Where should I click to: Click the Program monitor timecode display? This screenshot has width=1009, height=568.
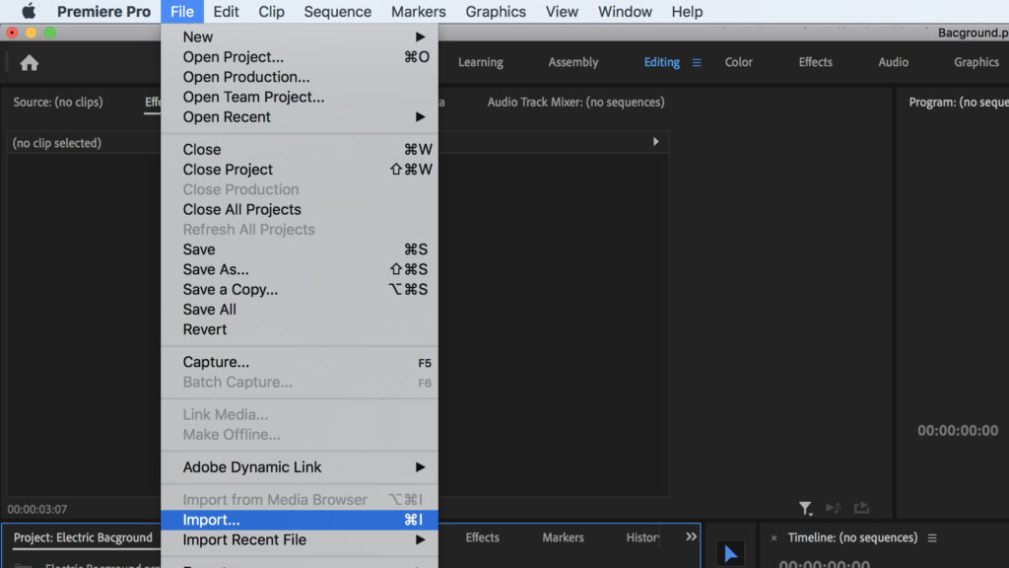point(957,431)
